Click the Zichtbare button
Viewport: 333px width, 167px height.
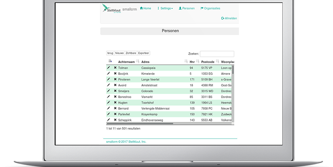tap(131, 53)
